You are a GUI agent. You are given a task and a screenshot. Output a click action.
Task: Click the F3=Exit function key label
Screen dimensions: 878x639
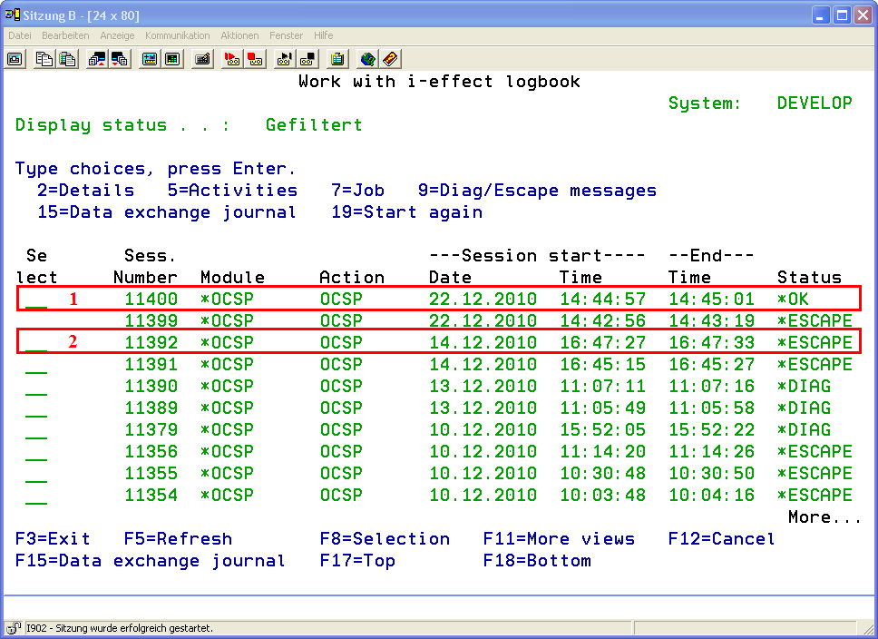coord(53,539)
